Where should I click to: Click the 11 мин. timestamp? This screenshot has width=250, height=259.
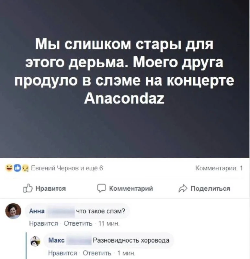point(109,224)
